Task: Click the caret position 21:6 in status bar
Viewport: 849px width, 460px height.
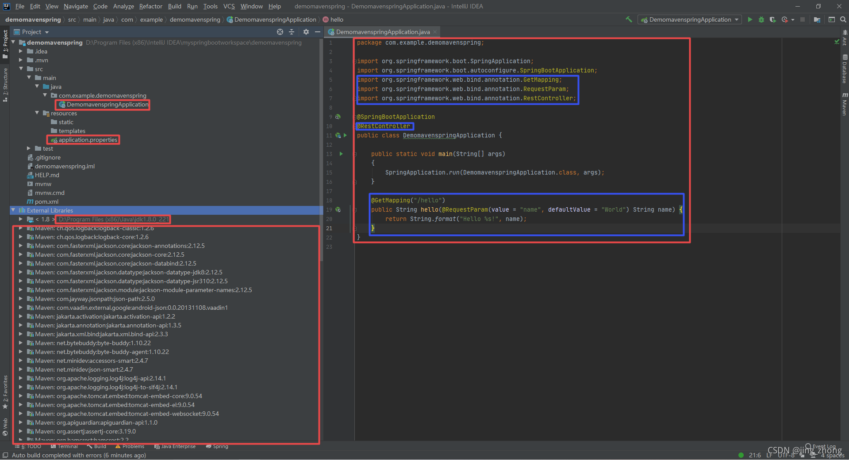Action: [x=755, y=455]
